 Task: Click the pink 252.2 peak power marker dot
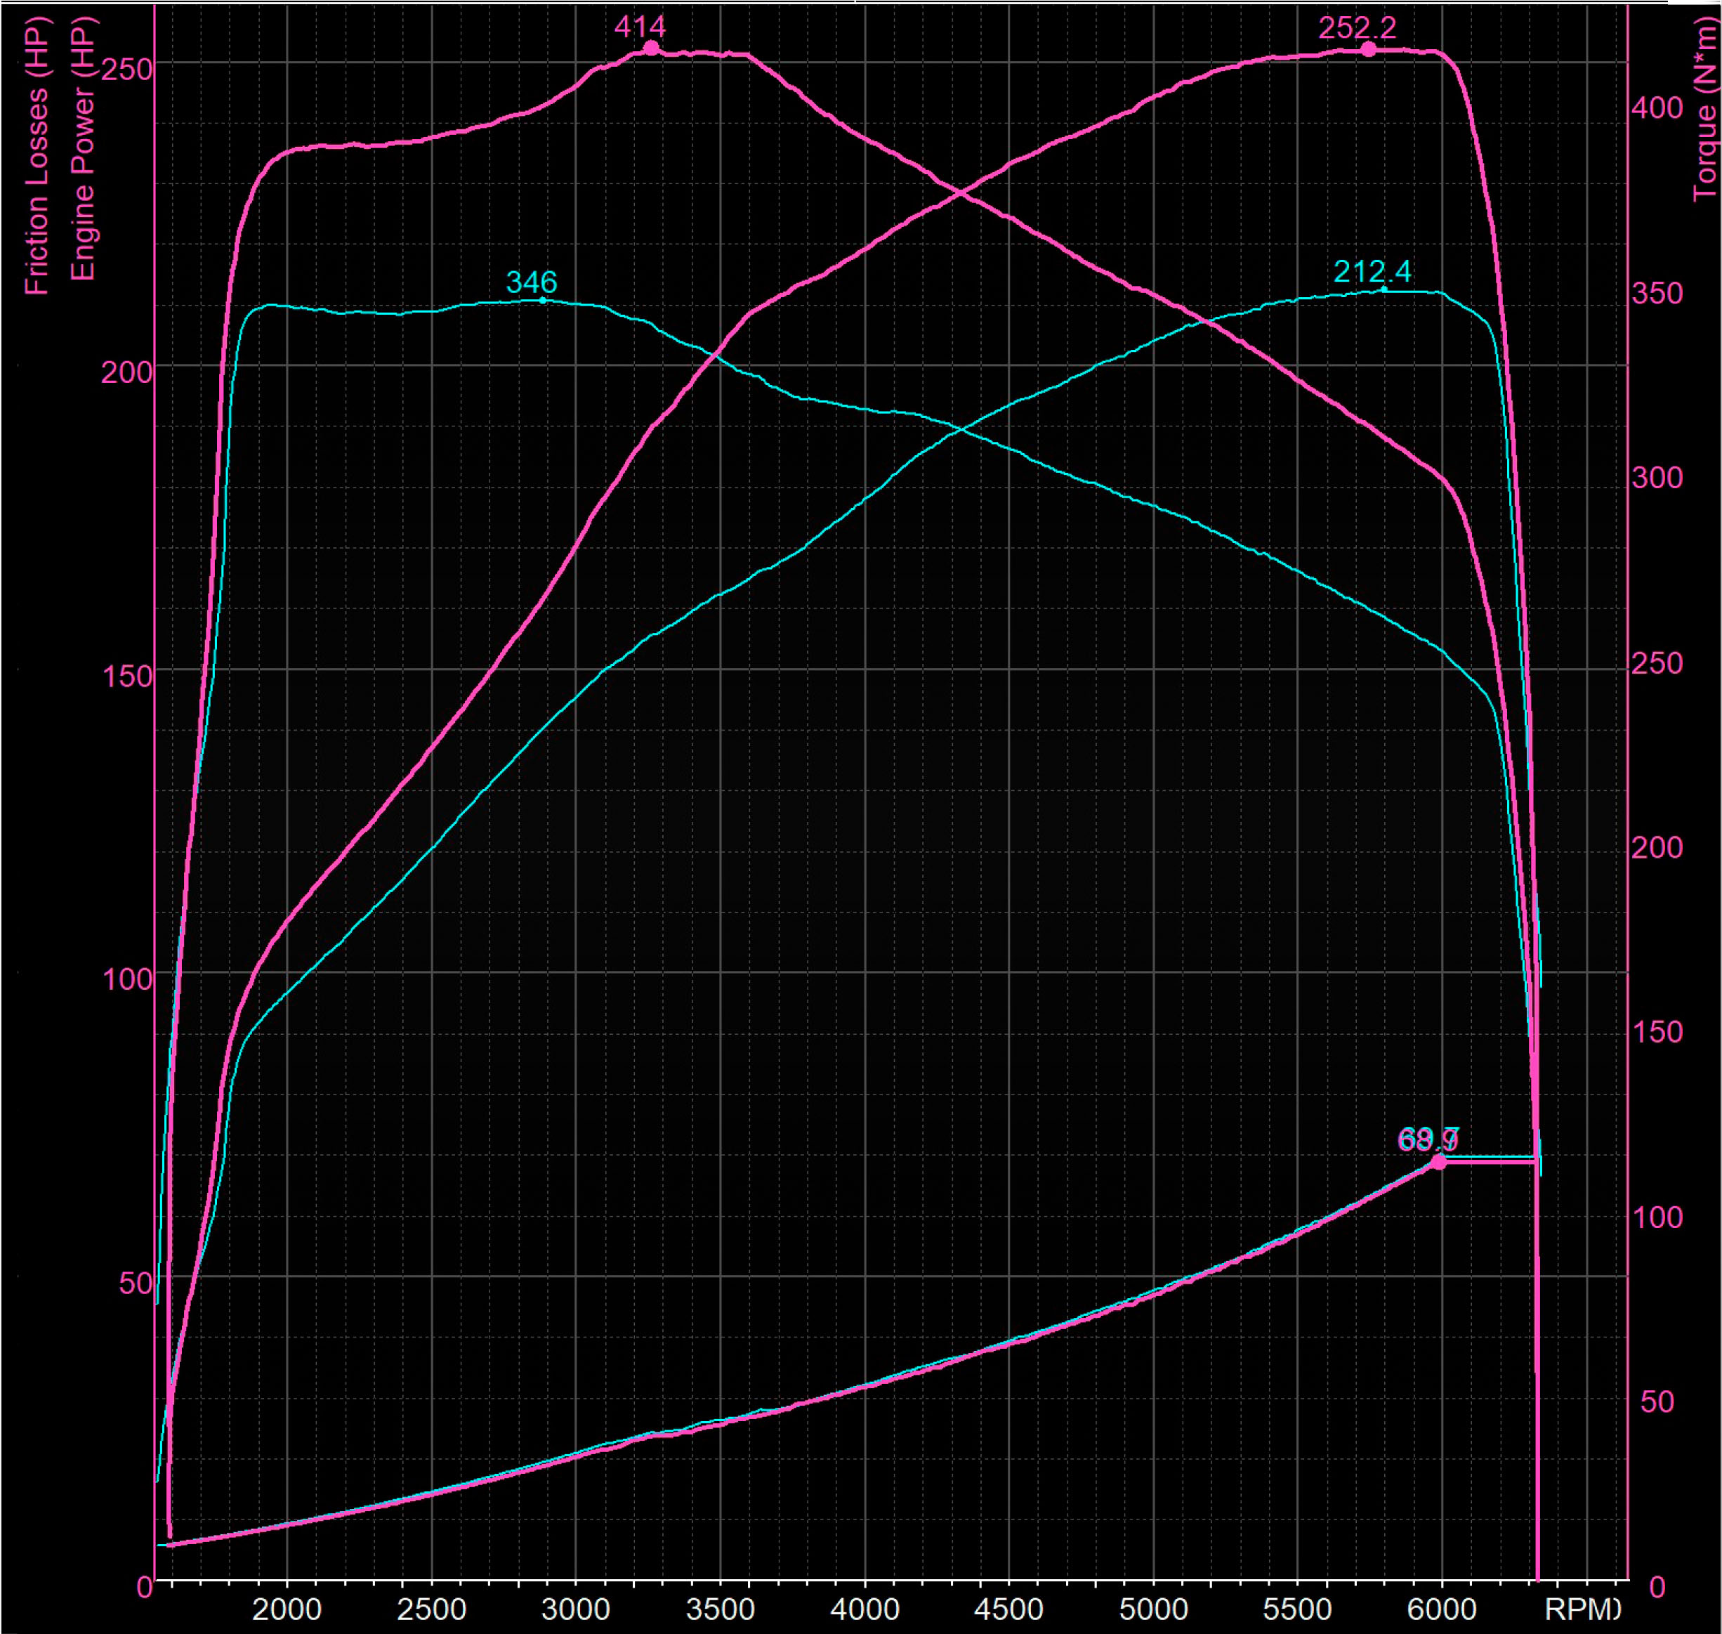coord(1369,50)
